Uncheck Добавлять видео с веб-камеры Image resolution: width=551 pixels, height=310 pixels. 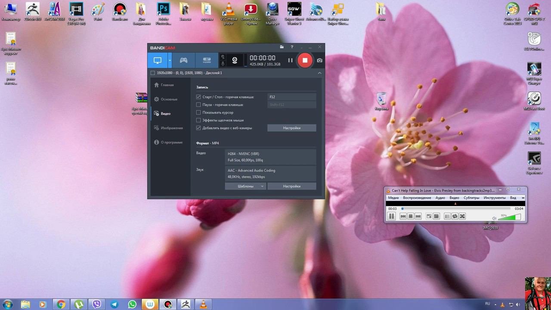point(198,128)
